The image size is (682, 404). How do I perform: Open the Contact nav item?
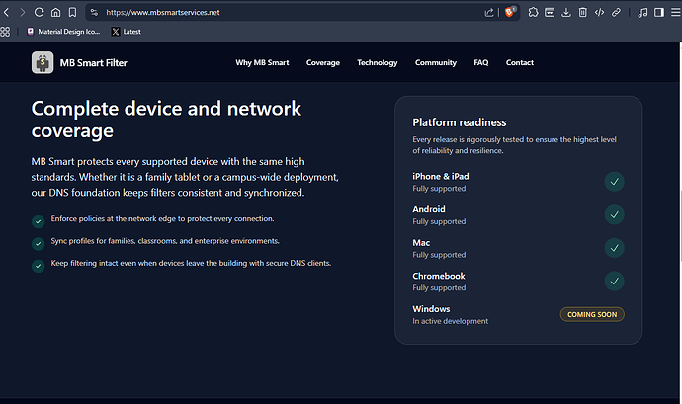pos(520,62)
